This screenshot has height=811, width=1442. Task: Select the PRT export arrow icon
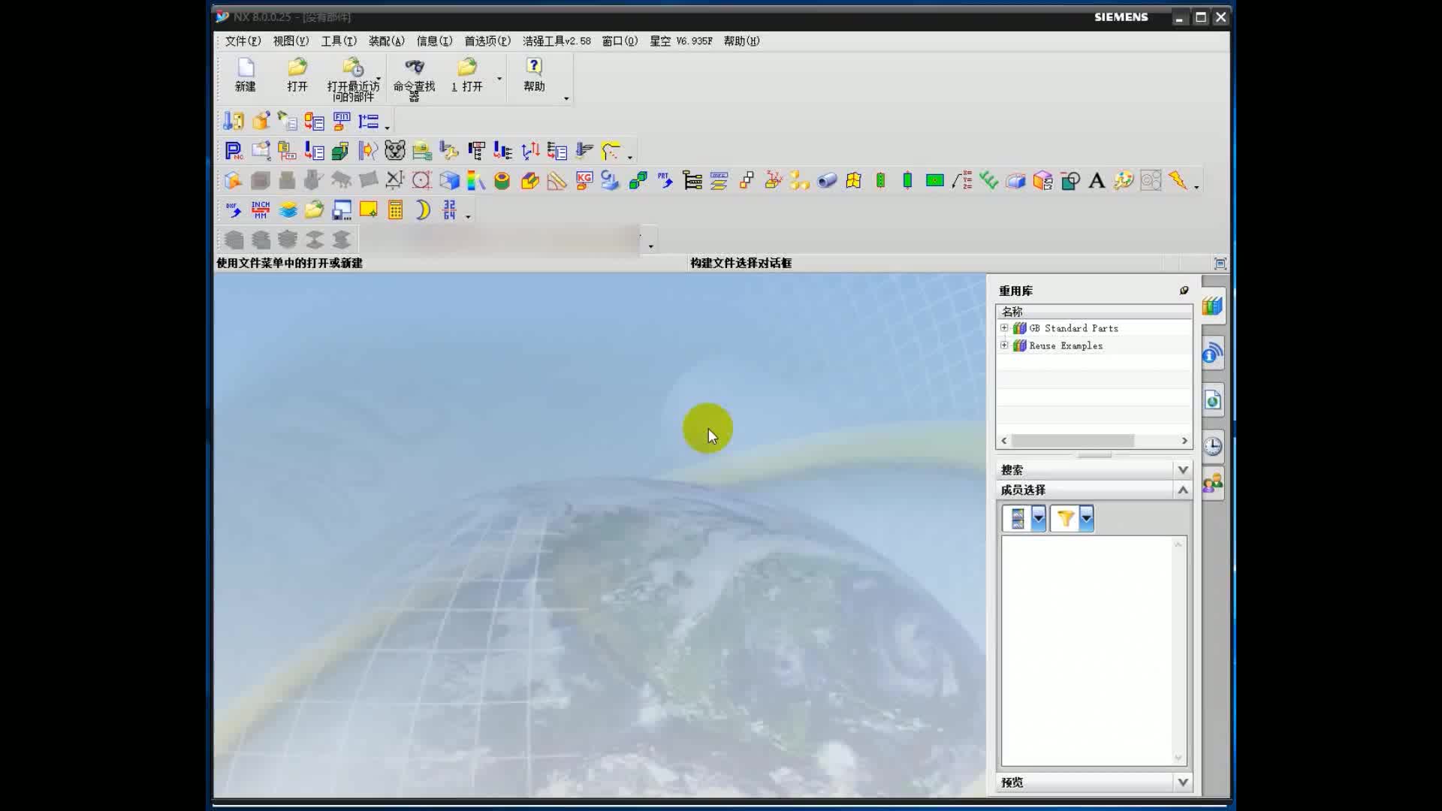pos(665,180)
